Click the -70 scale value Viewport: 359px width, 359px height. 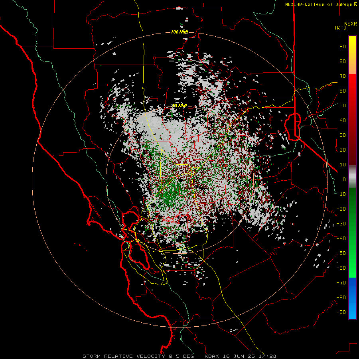point(341,283)
